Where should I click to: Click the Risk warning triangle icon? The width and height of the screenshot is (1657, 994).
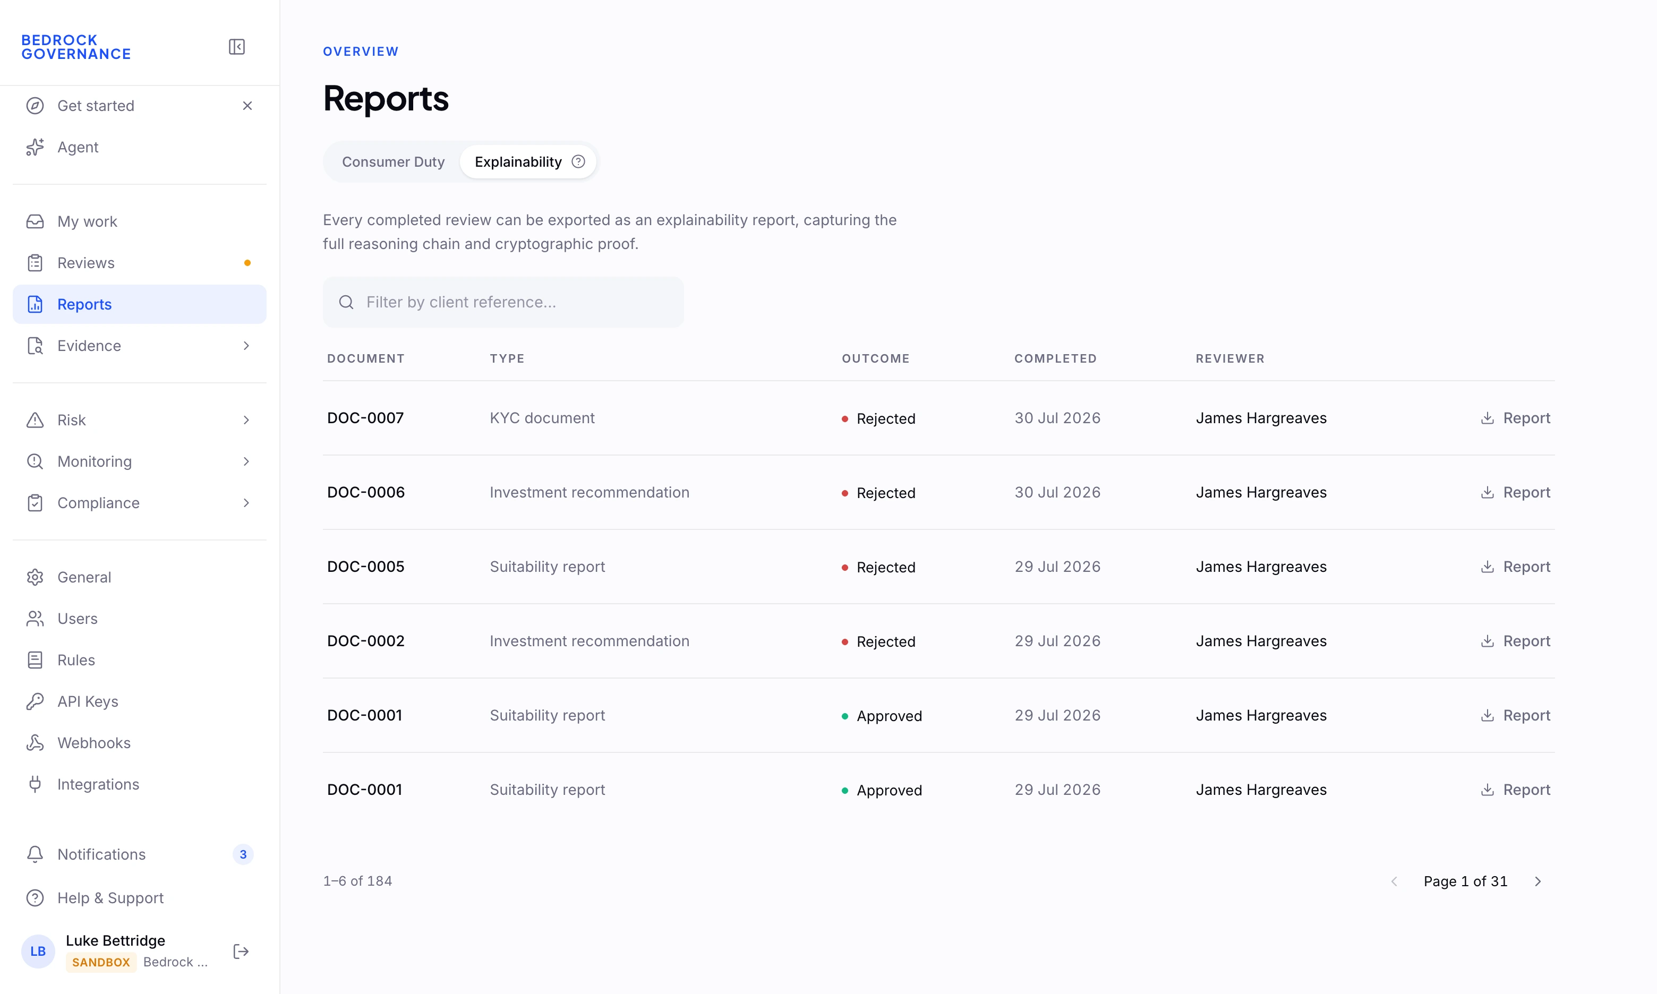point(35,421)
